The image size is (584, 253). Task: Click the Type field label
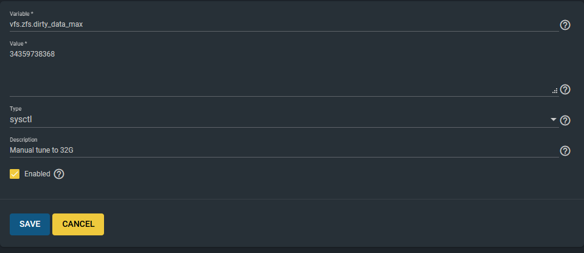tap(16, 108)
